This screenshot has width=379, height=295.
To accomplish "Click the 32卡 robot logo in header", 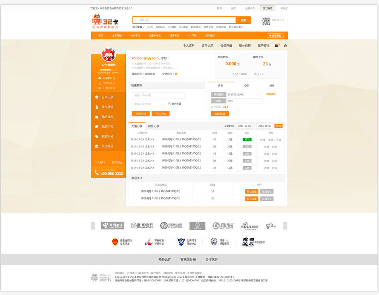I will tap(105, 21).
